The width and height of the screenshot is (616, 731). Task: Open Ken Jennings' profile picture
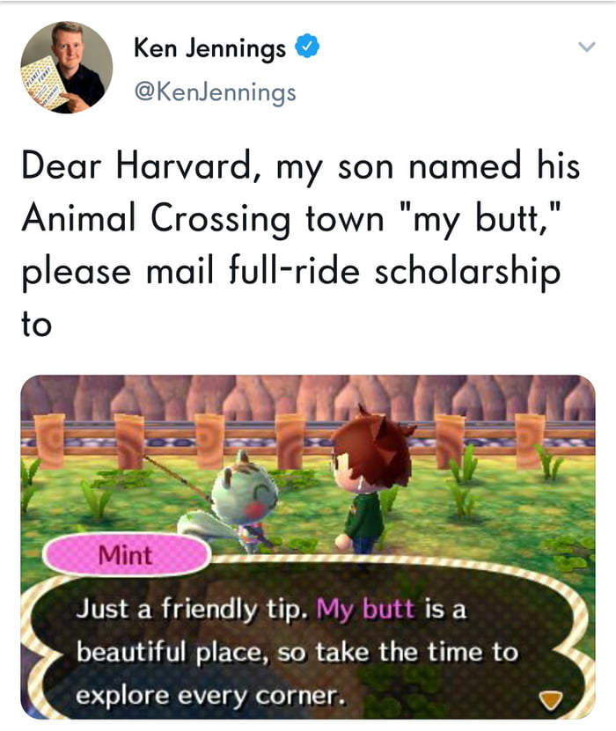point(67,68)
